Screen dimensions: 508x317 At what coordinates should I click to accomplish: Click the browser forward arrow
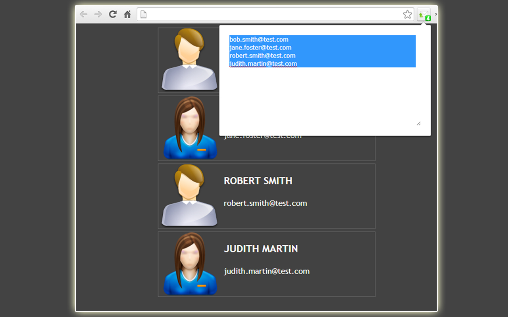pos(98,14)
